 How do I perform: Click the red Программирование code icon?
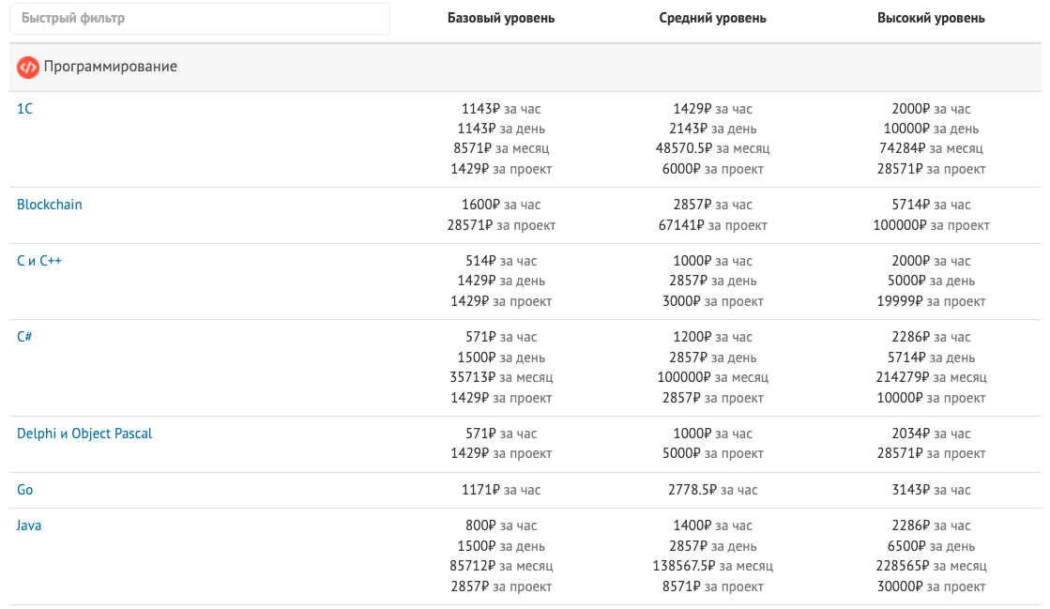click(x=28, y=67)
